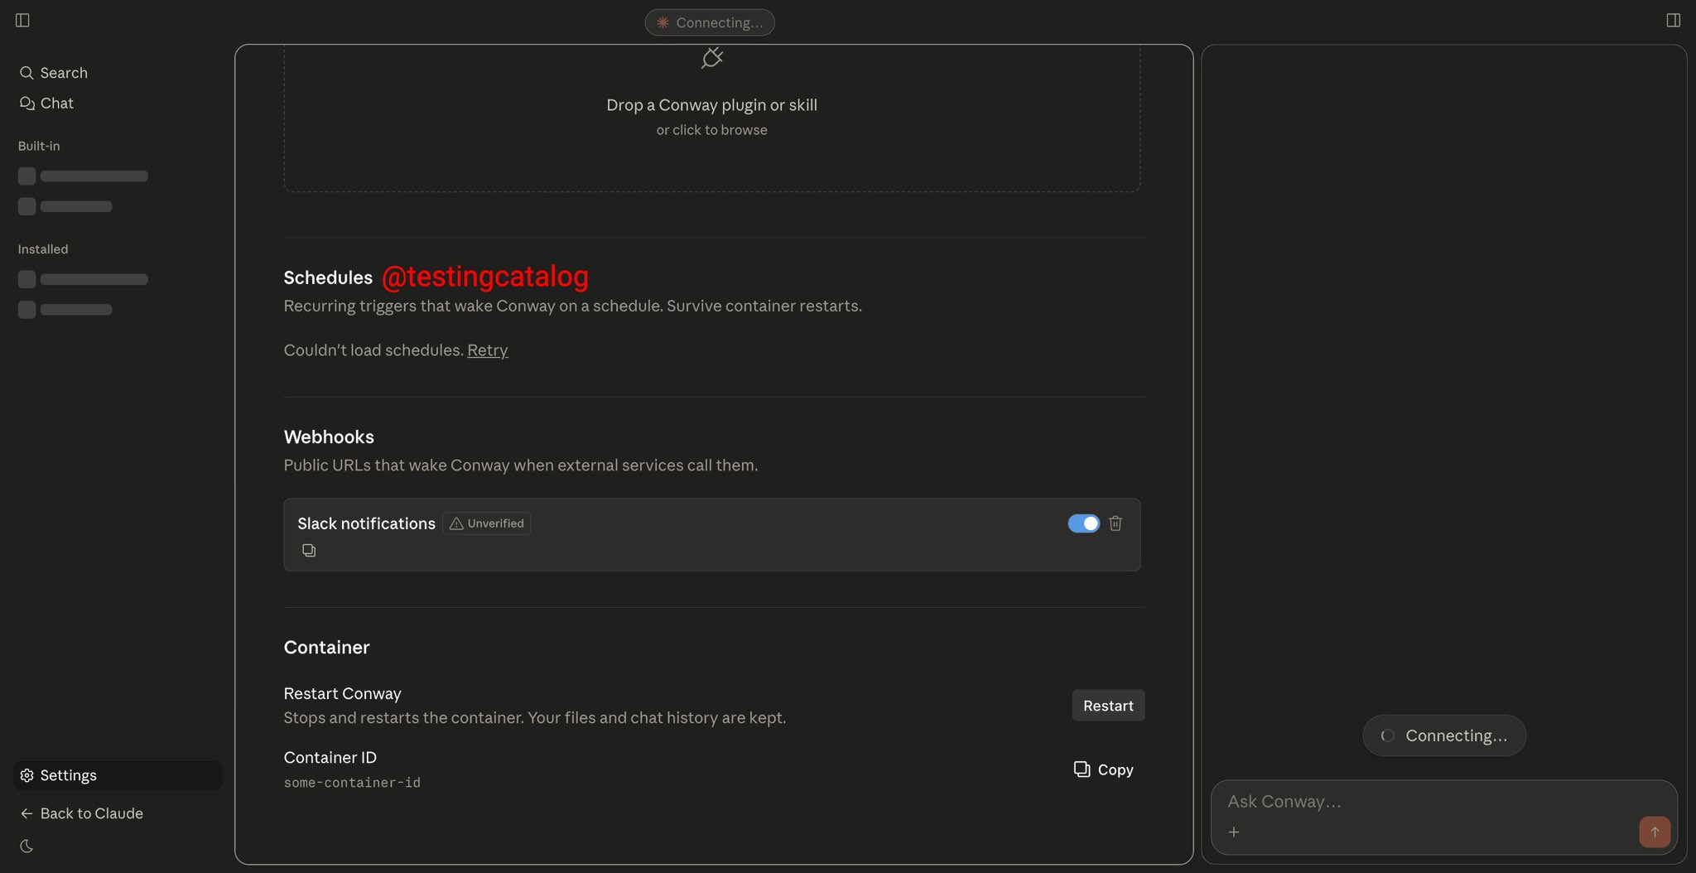The image size is (1696, 873).
Task: Toggle the left sidebar panel icon
Action: (22, 20)
